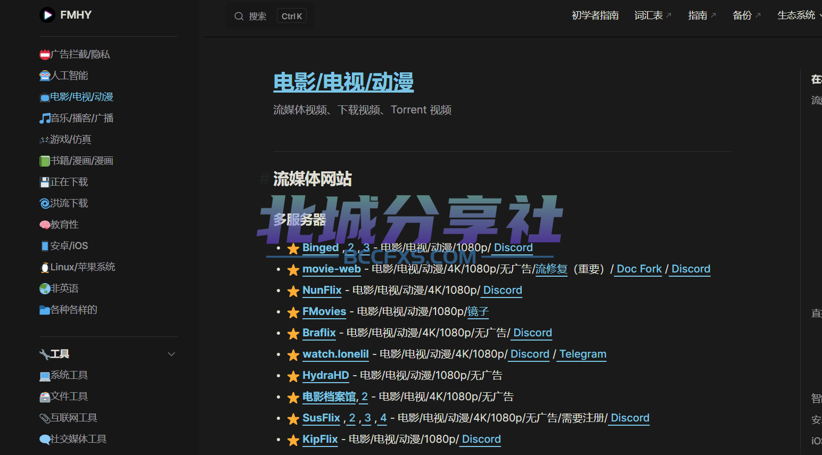The image size is (822, 455).
Task: Open the watch.lonelil Discord link
Action: point(530,354)
